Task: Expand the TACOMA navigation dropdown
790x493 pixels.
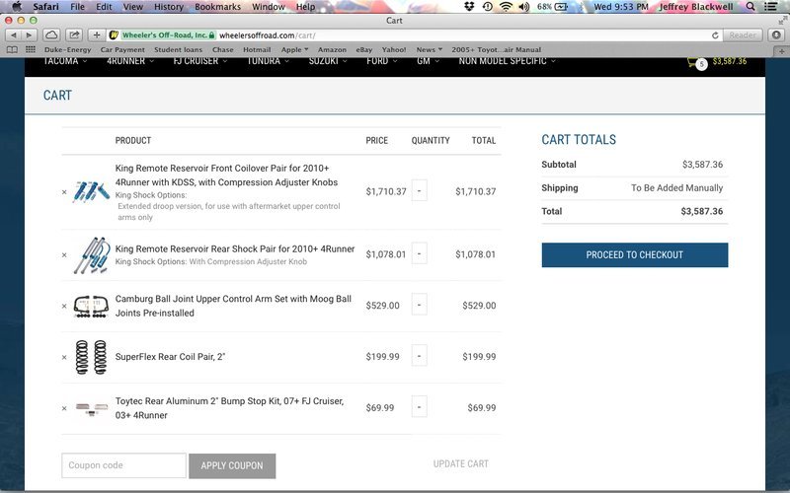Action: tap(65, 61)
